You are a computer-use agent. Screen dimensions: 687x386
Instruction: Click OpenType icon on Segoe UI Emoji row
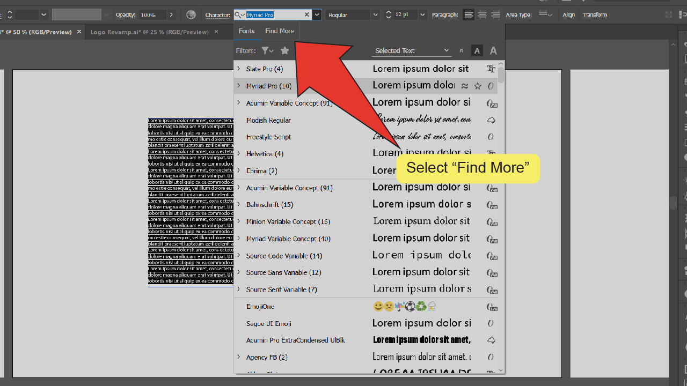[x=491, y=324]
